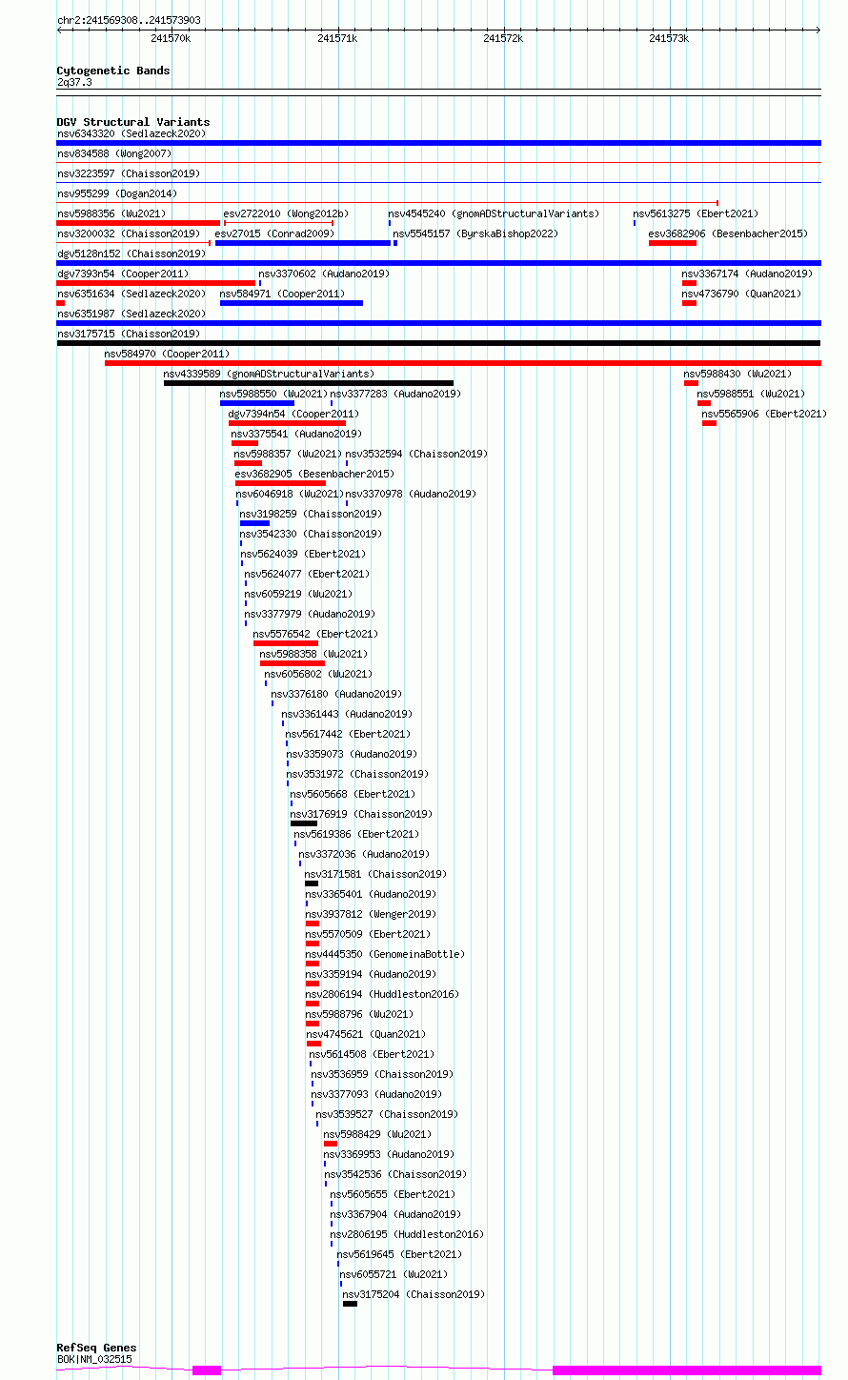
Task: Click nsv3536959 (Chaisson2019) label
Action: coord(382,1075)
